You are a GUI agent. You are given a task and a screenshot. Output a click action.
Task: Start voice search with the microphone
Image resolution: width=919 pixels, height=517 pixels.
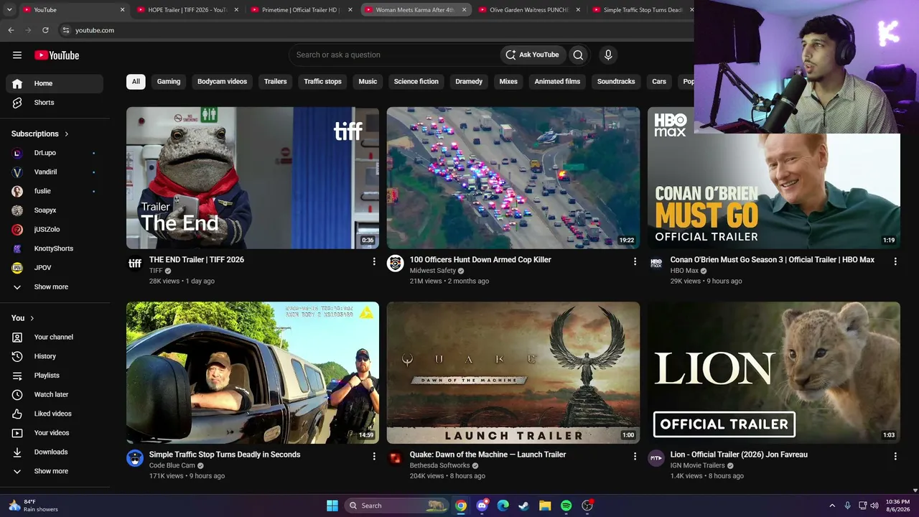pyautogui.click(x=608, y=55)
